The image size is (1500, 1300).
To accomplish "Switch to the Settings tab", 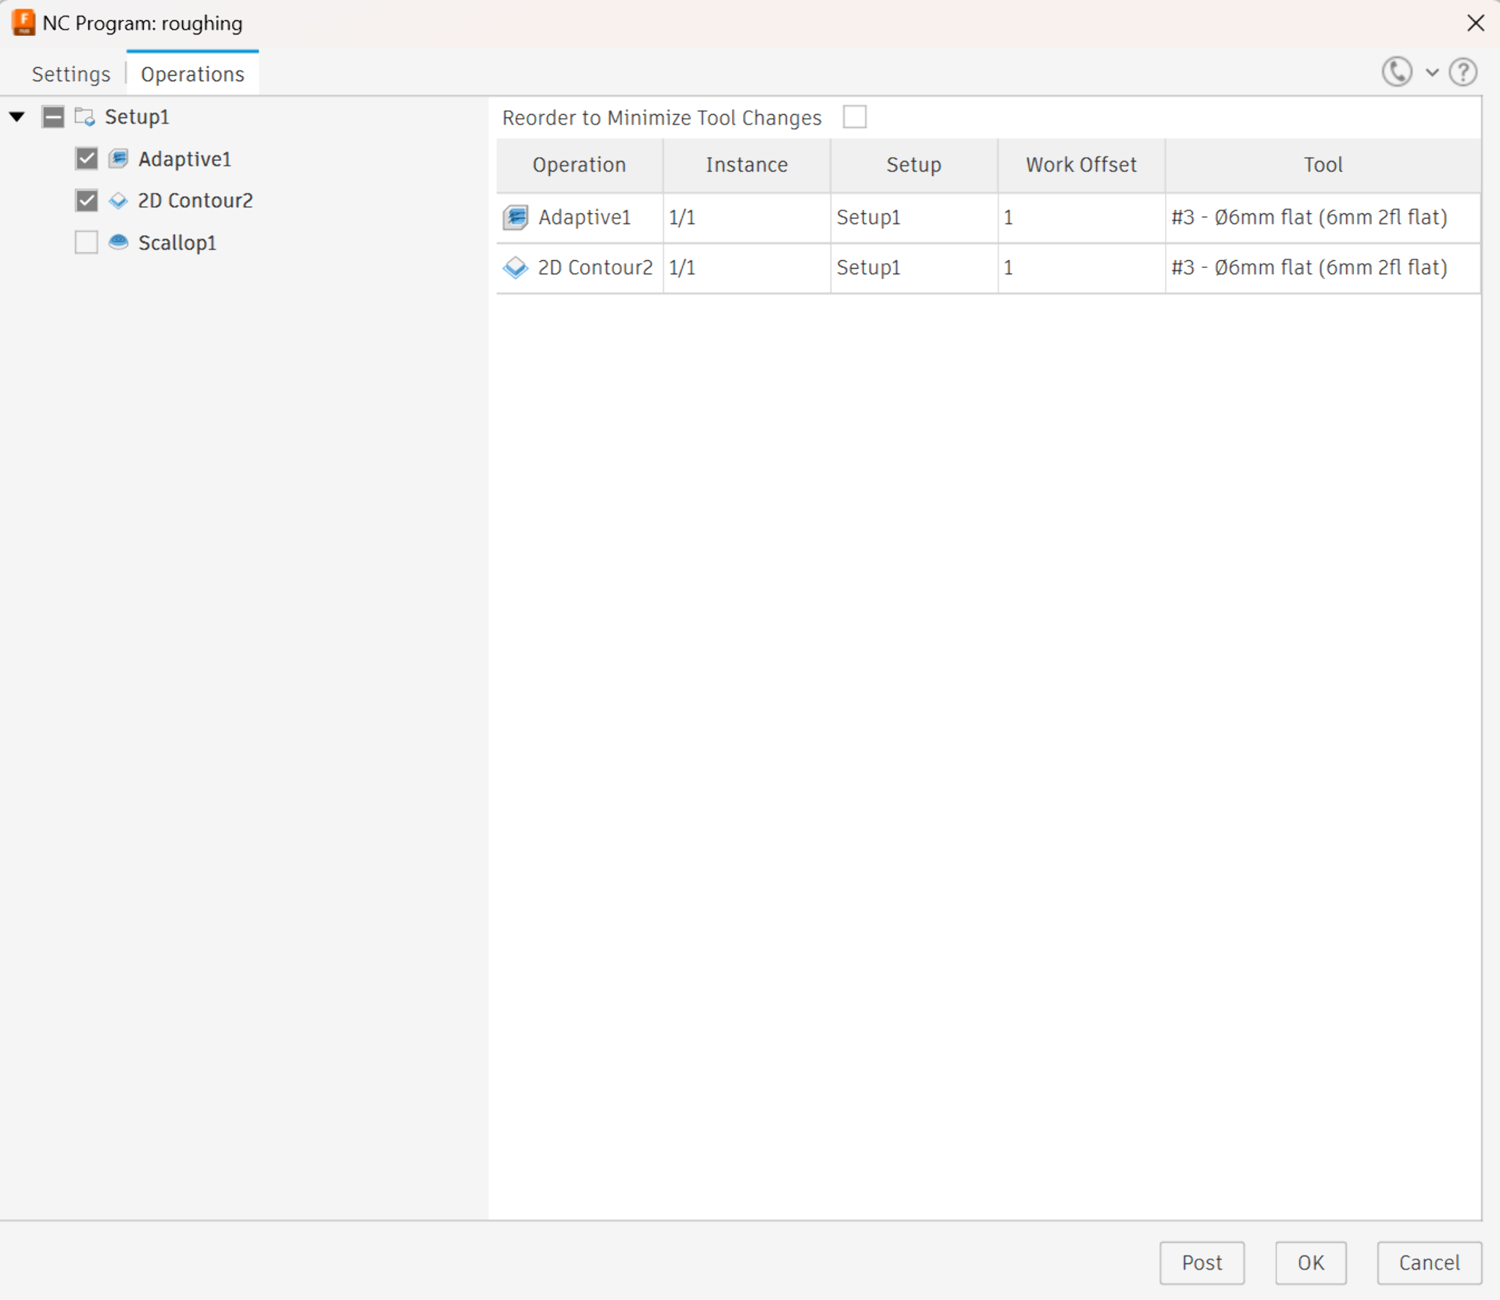I will [70, 74].
